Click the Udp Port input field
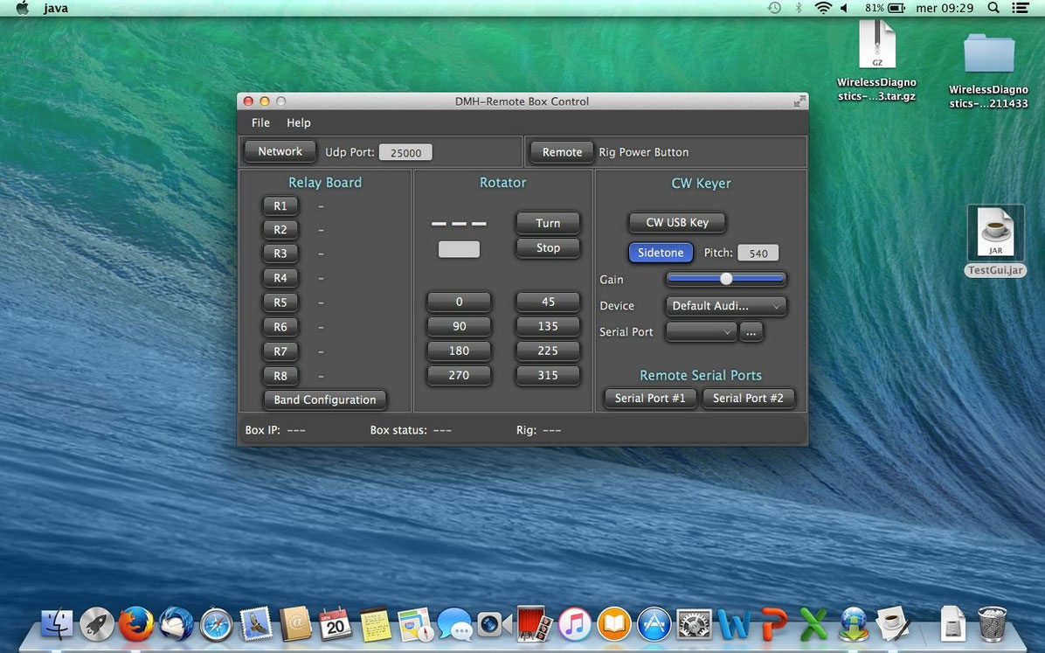This screenshot has height=653, width=1045. click(405, 153)
